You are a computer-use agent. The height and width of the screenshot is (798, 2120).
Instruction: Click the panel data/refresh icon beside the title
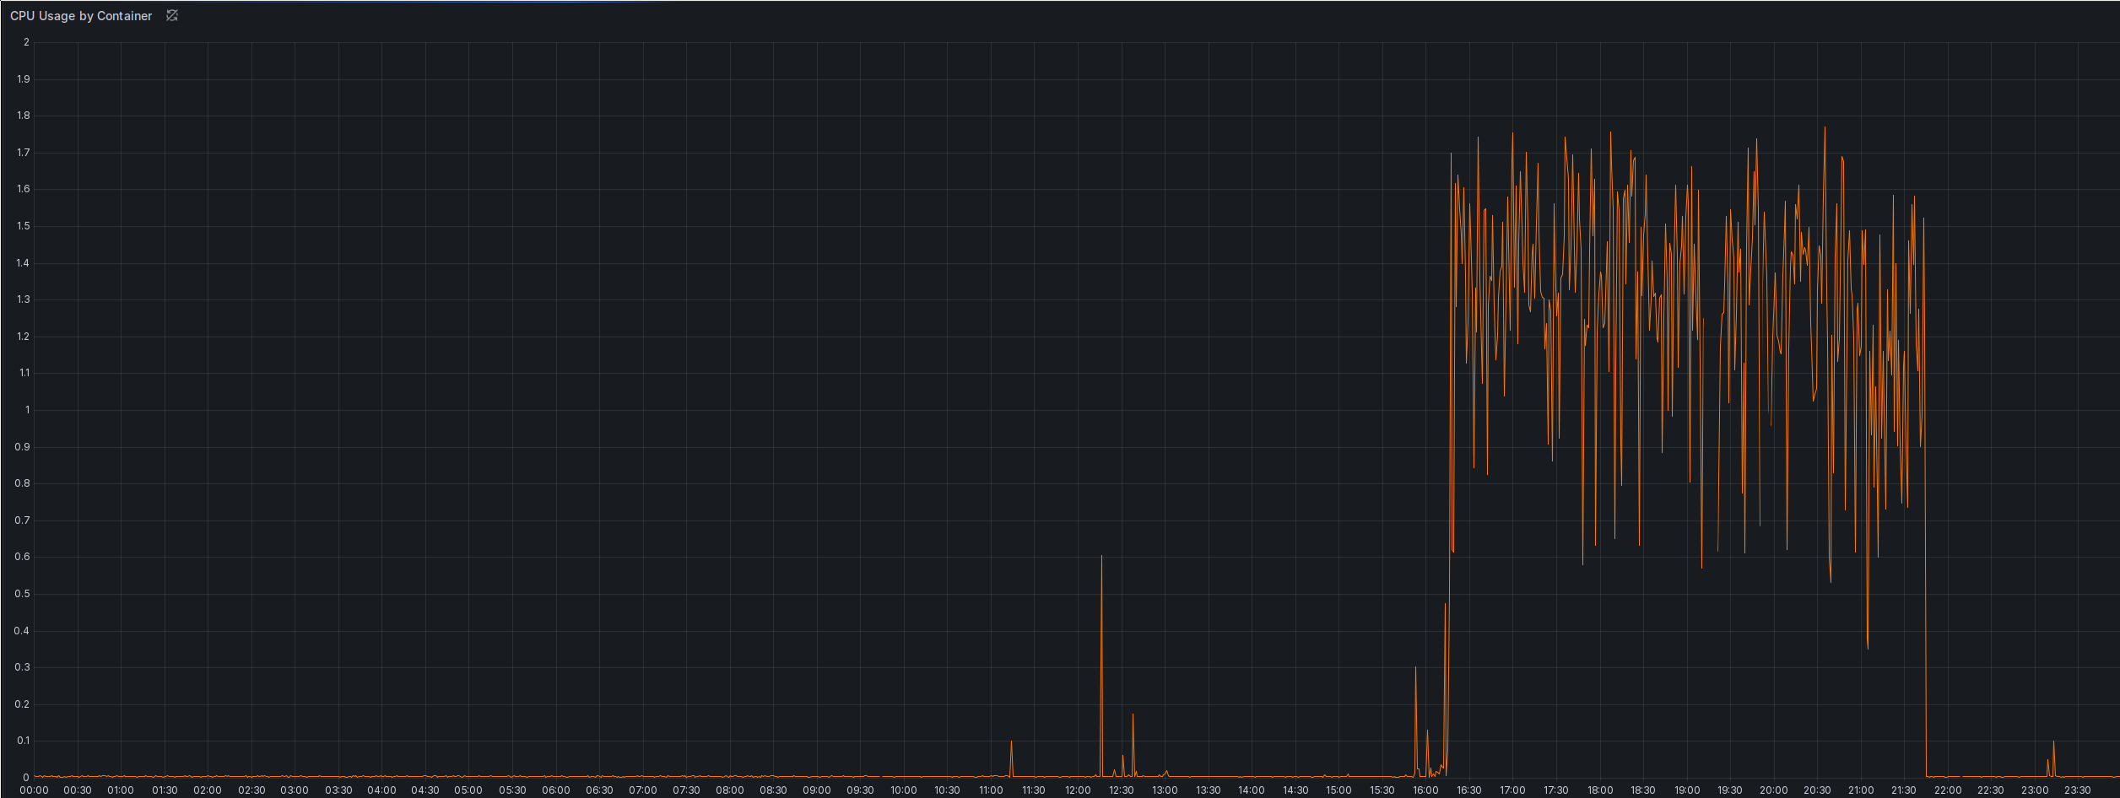171,15
